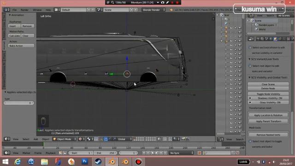Screen dimensions: 295x166
Task: Click the OpenGL render image camera icon
Action: coord(183,139)
